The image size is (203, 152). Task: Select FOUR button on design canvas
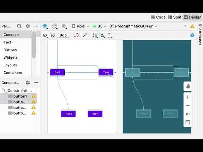pyautogui.click(x=95, y=114)
